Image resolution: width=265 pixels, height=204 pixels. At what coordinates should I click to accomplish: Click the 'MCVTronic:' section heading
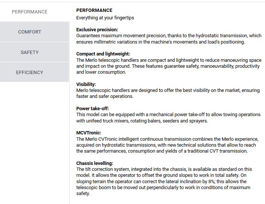(x=89, y=133)
